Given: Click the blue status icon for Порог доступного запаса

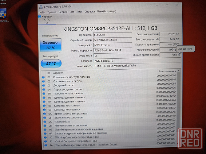Looking at the screenshot, I should (x=44, y=90).
